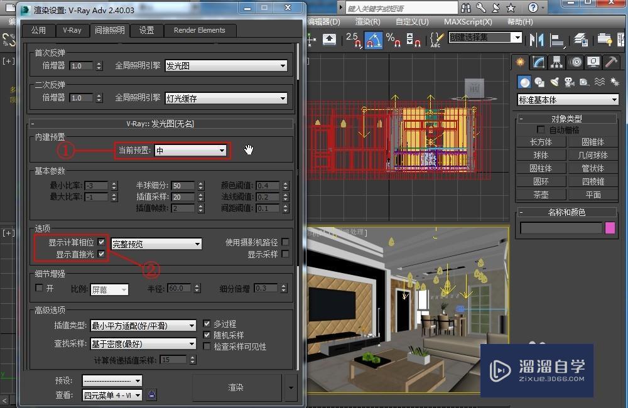Expand the 标准基本体 dropdown

pyautogui.click(x=567, y=99)
